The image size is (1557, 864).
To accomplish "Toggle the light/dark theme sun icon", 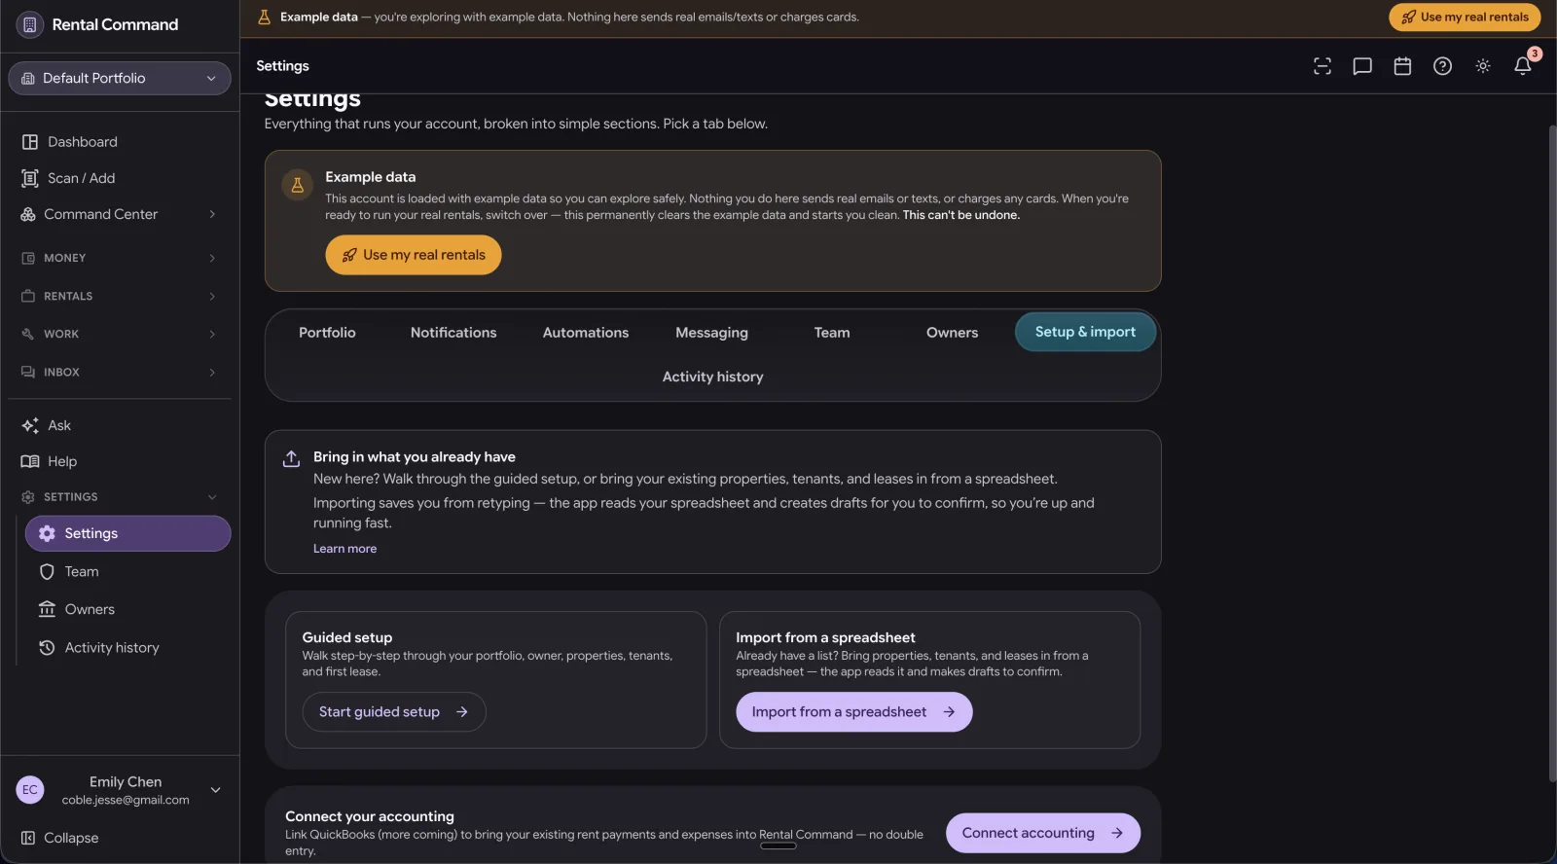I will (1482, 66).
